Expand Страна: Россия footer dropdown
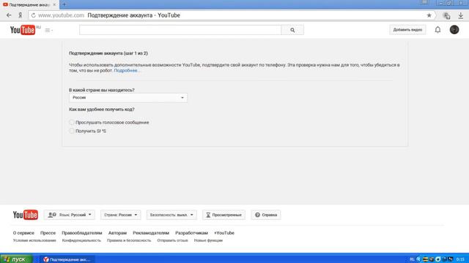469x263 pixels. (120, 215)
